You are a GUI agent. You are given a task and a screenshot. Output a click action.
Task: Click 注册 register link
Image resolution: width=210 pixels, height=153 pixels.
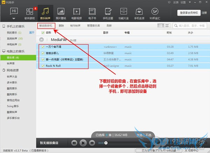pos(204,13)
